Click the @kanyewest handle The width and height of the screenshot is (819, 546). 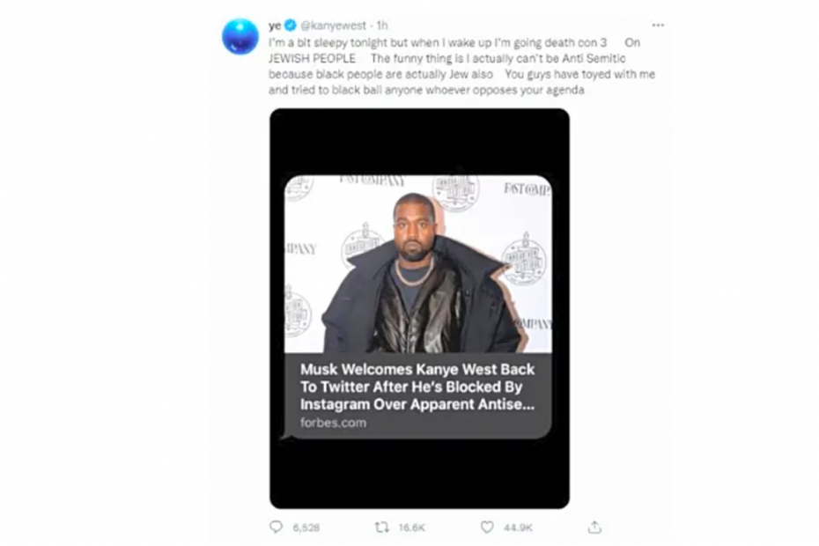point(333,25)
